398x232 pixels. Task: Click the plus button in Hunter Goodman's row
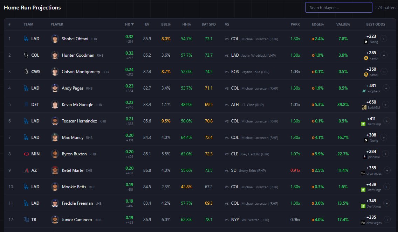pyautogui.click(x=384, y=55)
